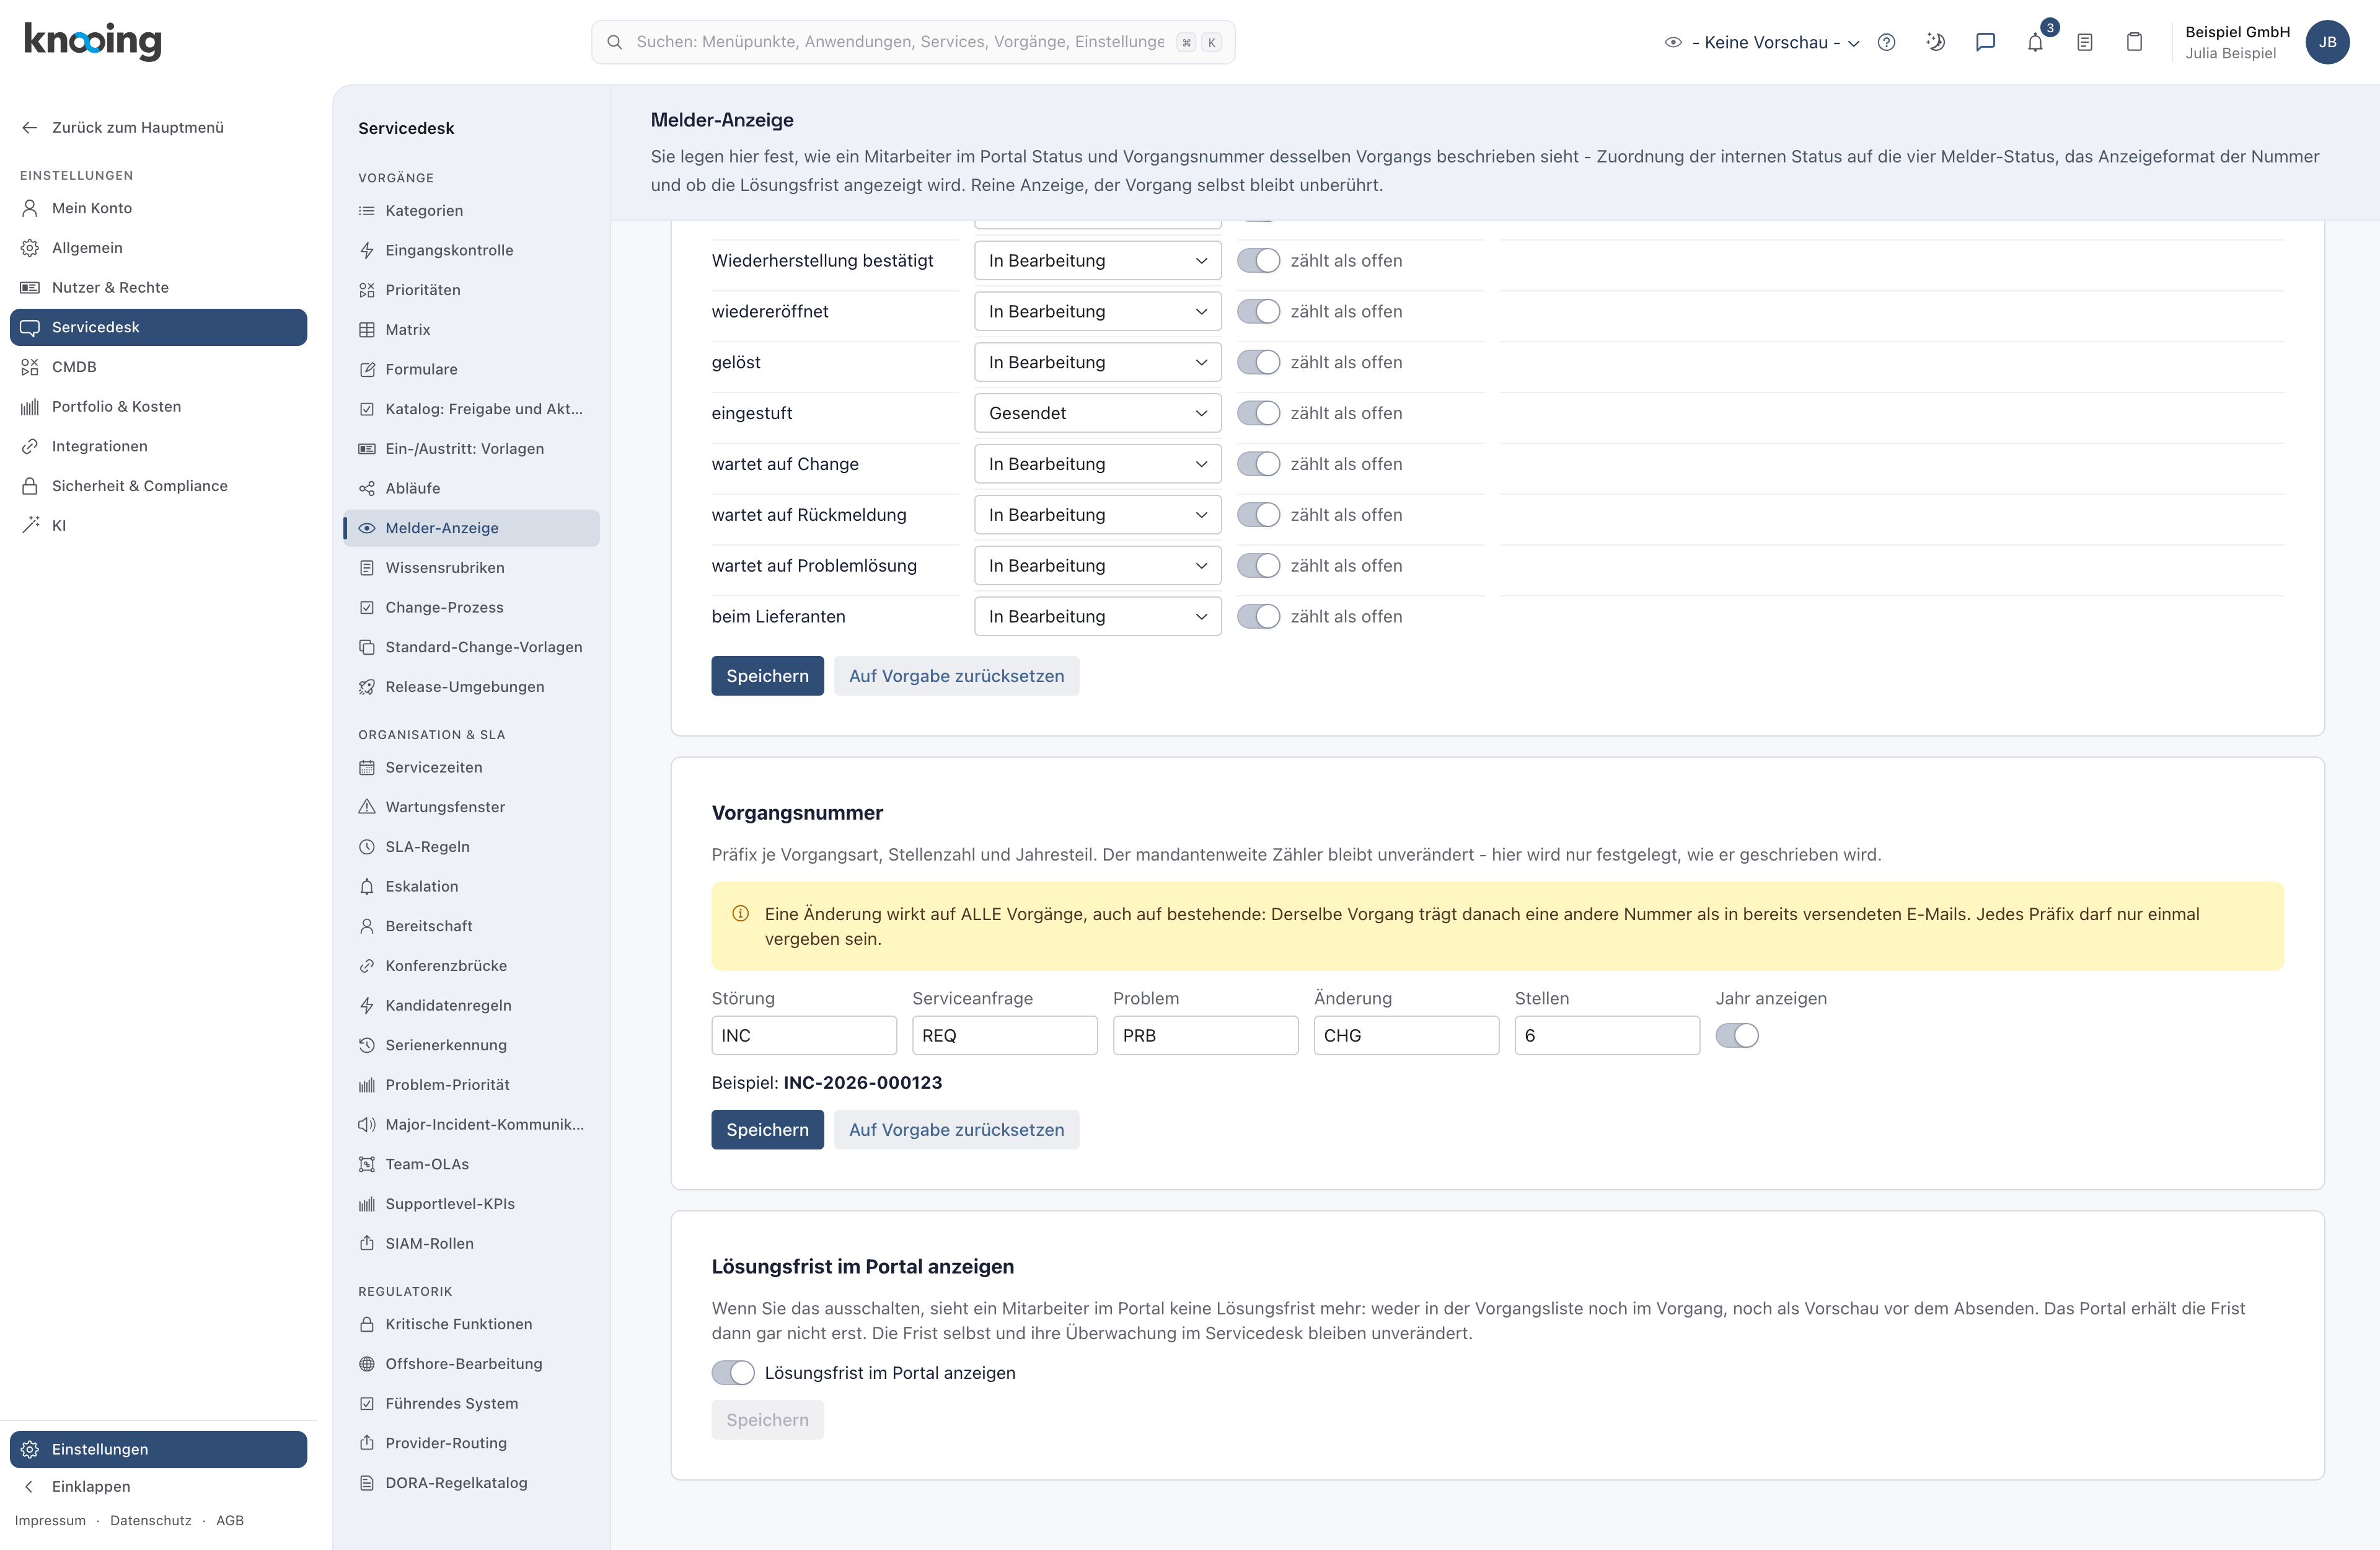The height and width of the screenshot is (1550, 2380).
Task: Click the knooing logo
Action: tap(92, 41)
